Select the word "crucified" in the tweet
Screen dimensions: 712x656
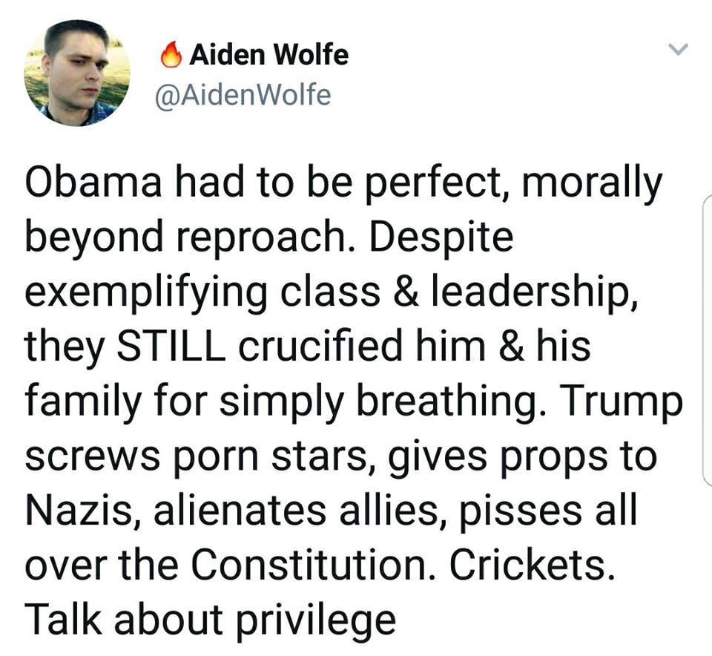pyautogui.click(x=320, y=347)
